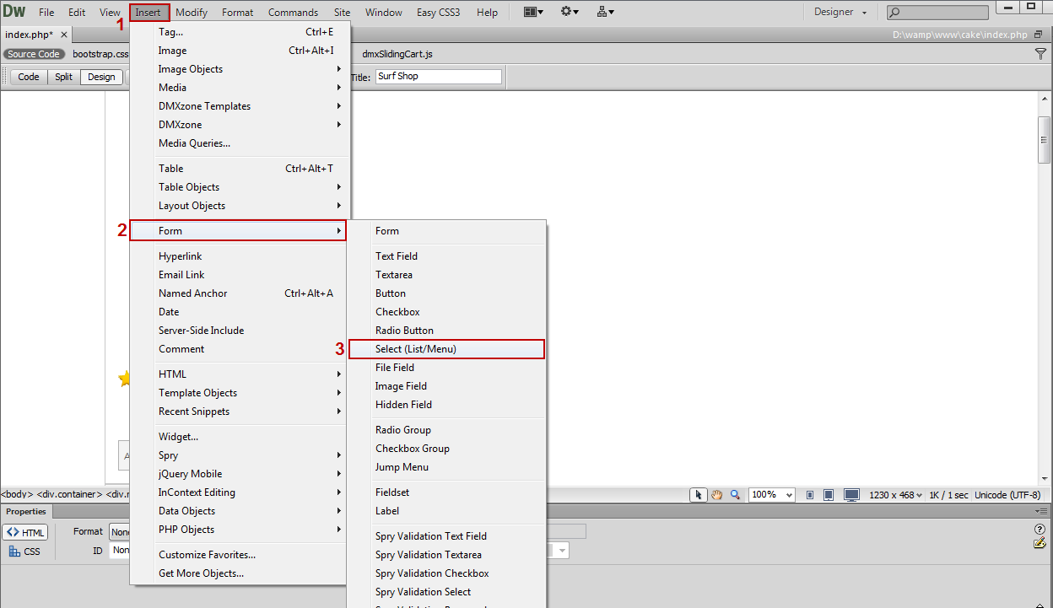Expand the Image Objects submenu
Screen dimensions: 1053x608
tap(239, 69)
